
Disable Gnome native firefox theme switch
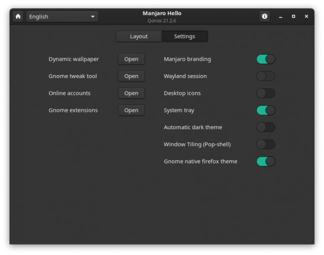coord(266,162)
